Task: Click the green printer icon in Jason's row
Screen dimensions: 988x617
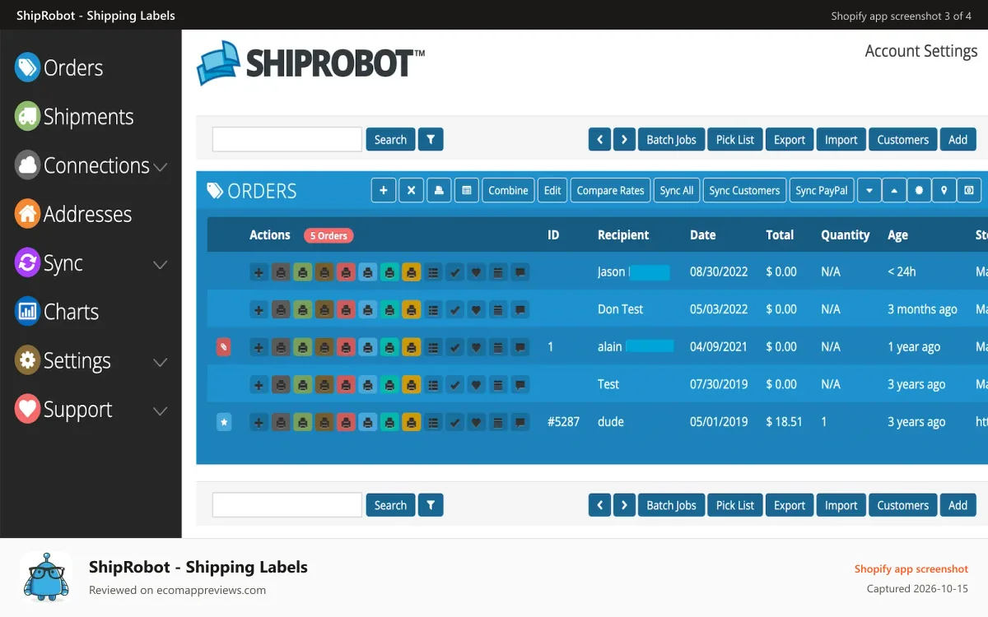Action: (303, 272)
